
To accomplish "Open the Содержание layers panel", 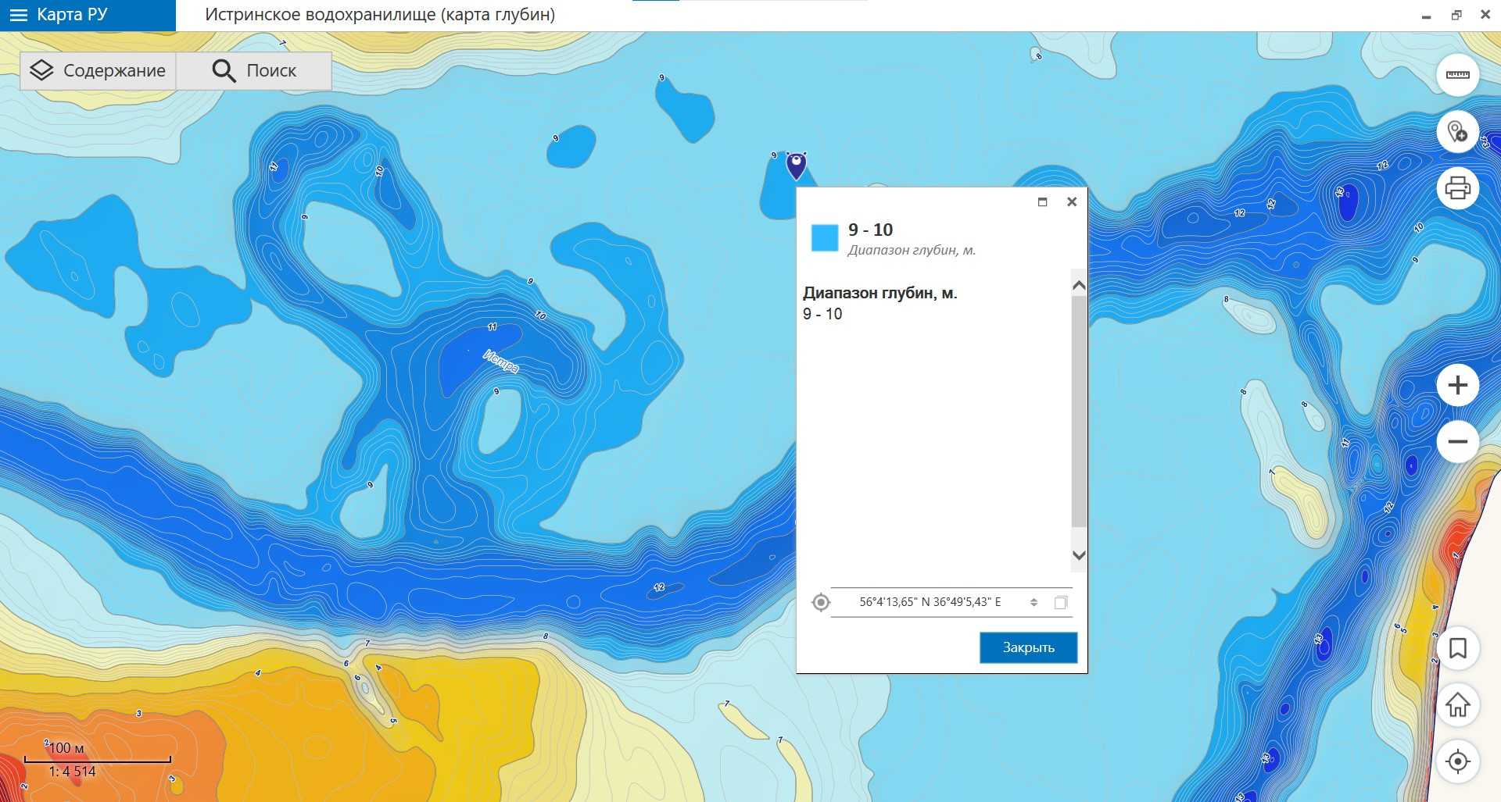I will point(98,70).
